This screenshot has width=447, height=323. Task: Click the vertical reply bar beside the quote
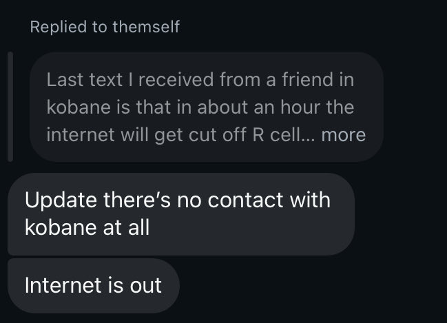(10, 107)
